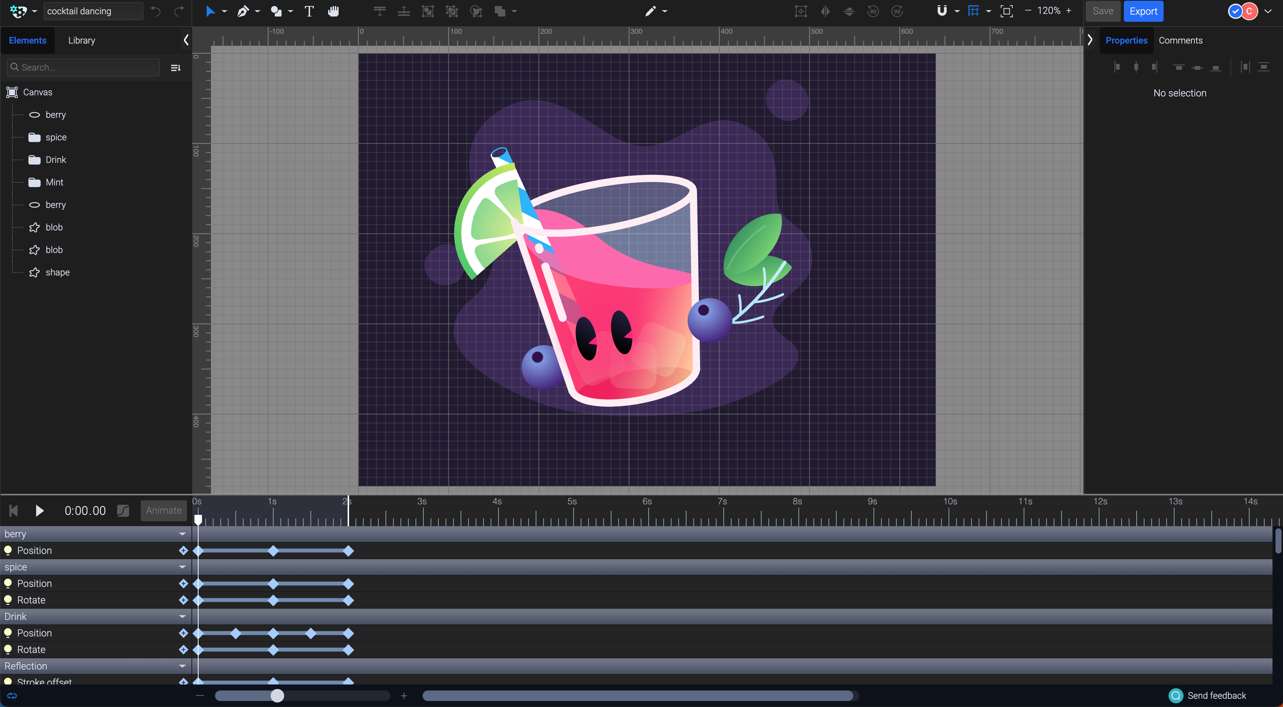Select the Text tool
The image size is (1283, 707).
click(x=309, y=11)
